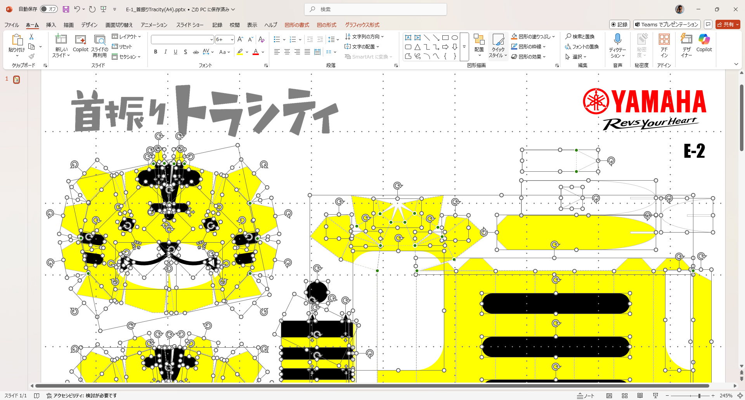Toggle Bold formatting
The width and height of the screenshot is (745, 400).
(x=156, y=52)
